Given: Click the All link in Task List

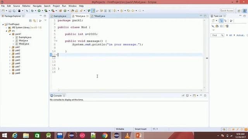Looking at the screenshot, I should [x=231, y=35].
